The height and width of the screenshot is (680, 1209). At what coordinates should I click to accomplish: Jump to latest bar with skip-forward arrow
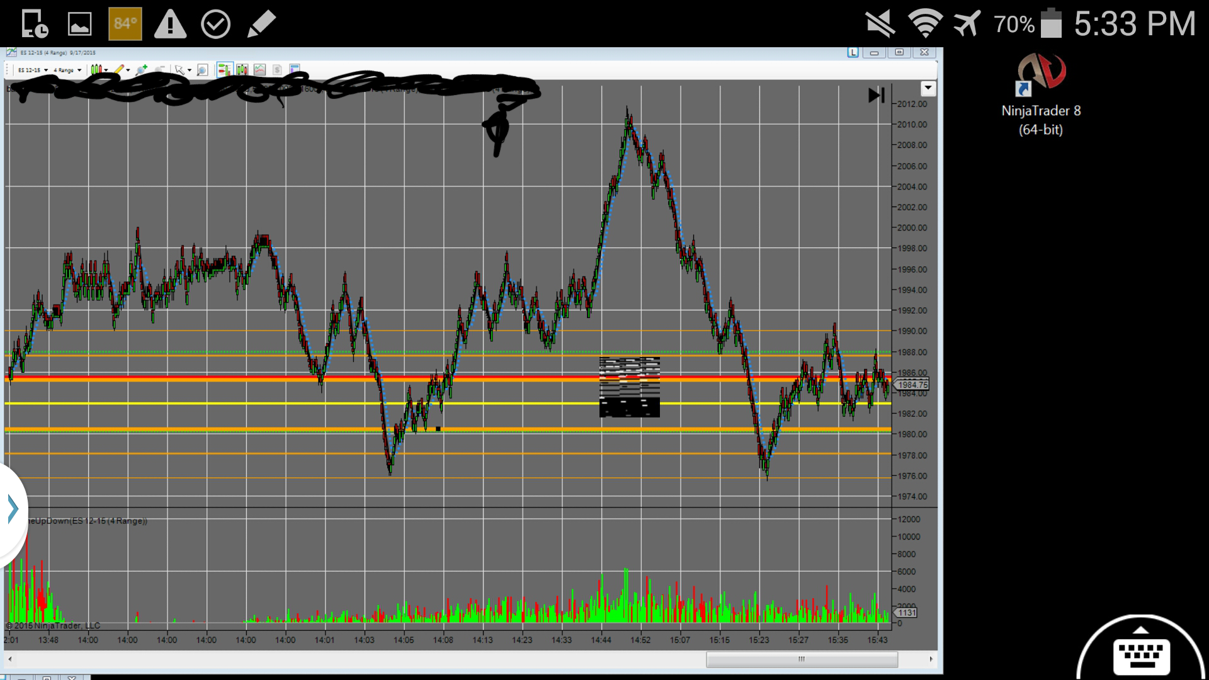point(876,95)
